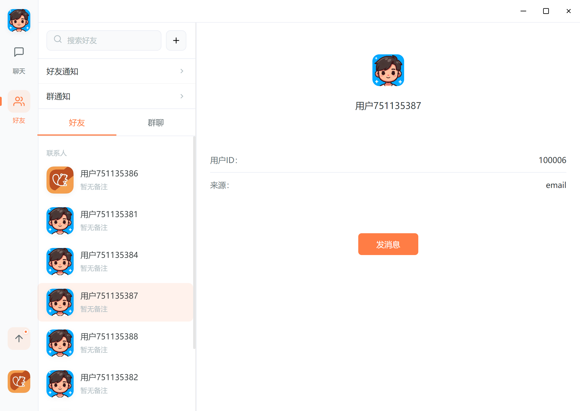The width and height of the screenshot is (580, 411).
Task: Click the magnifier icon in search bar
Action: (x=57, y=40)
